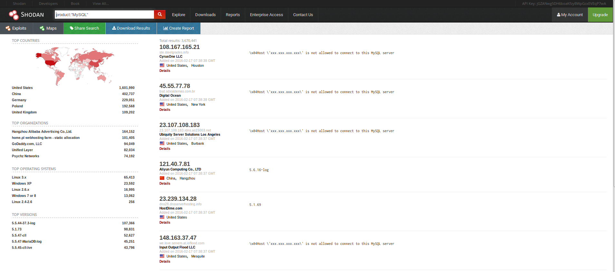Open result IP 45.55.77.78

point(175,86)
